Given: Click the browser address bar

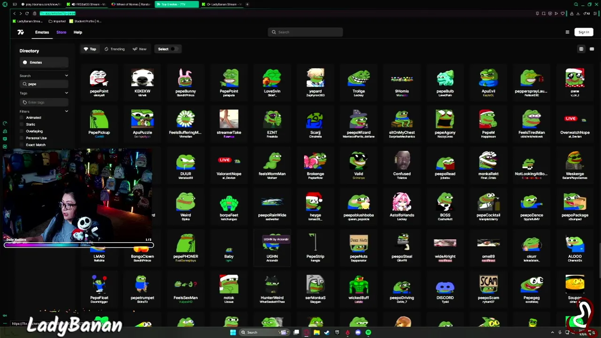Looking at the screenshot, I should (x=282, y=13).
